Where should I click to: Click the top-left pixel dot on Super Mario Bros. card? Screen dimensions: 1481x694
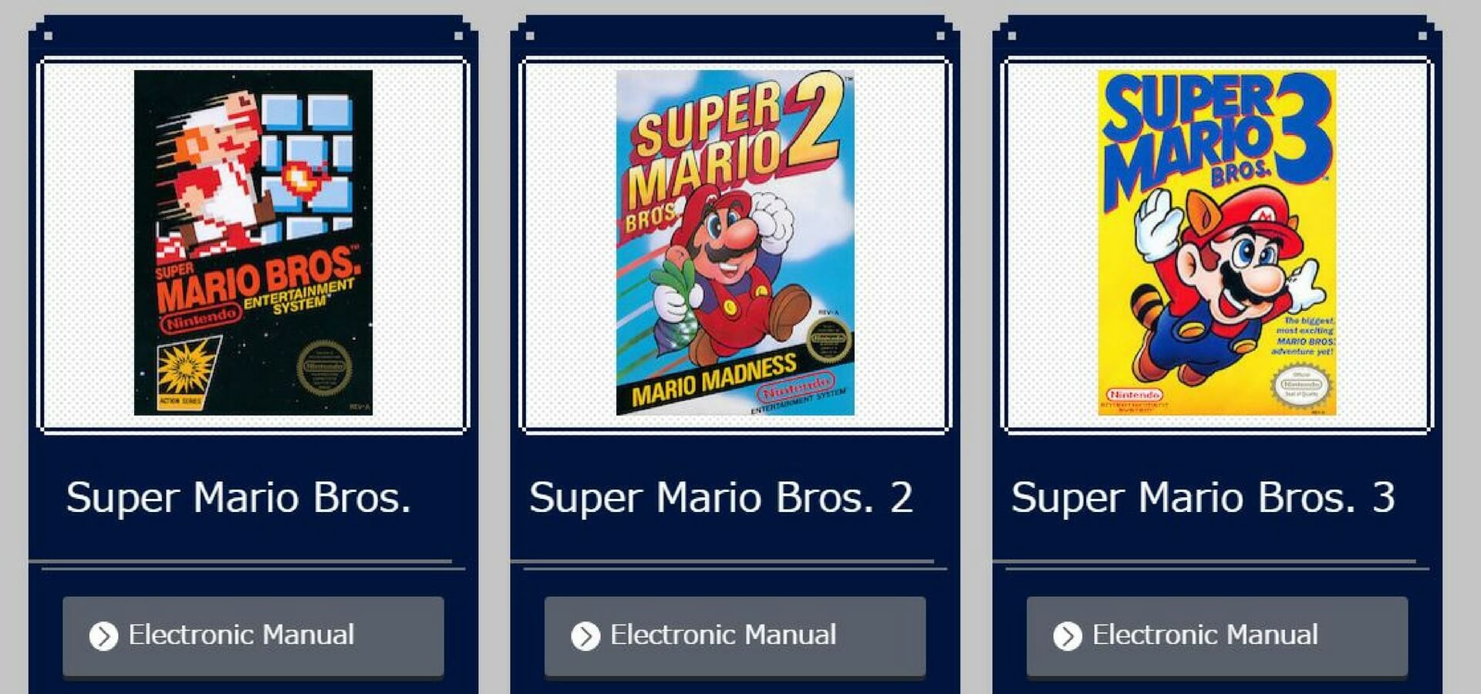pyautogui.click(x=49, y=35)
